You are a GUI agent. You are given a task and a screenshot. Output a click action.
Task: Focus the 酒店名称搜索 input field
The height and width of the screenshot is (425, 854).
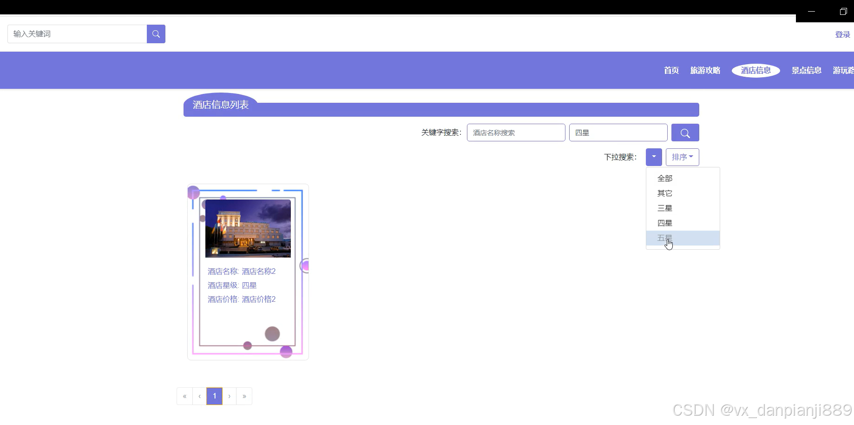pyautogui.click(x=516, y=133)
